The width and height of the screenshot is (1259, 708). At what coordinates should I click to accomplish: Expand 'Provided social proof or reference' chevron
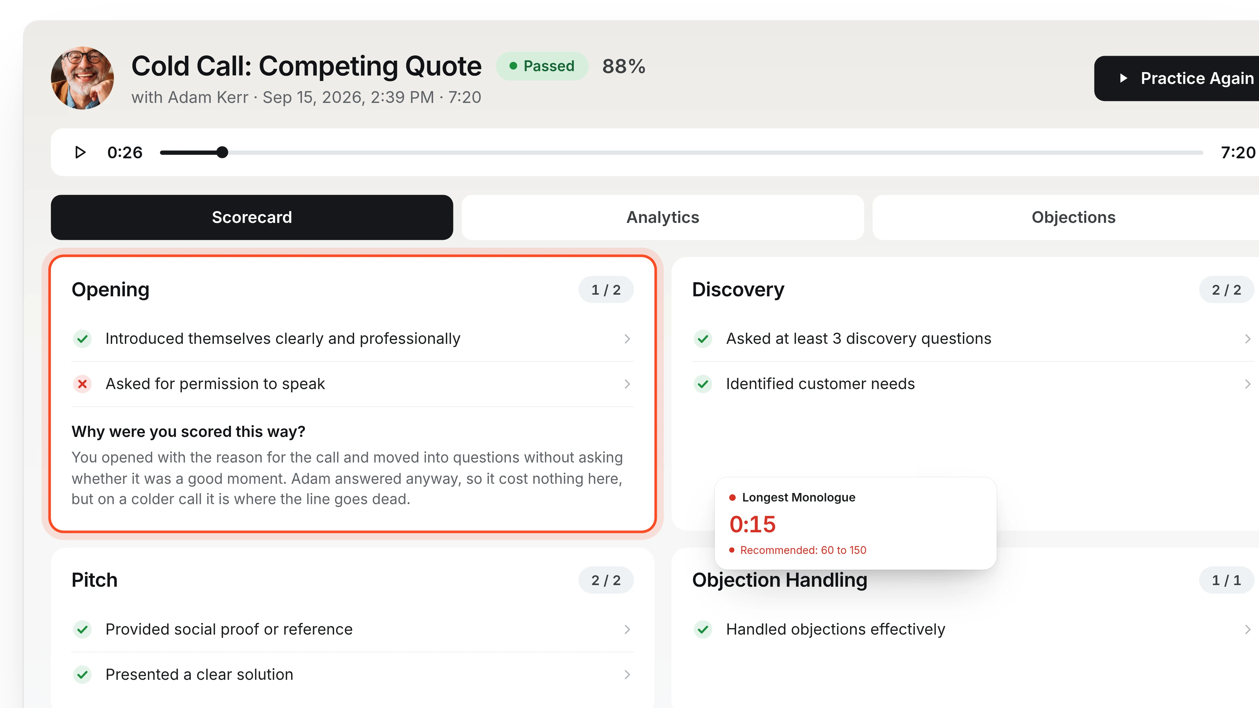click(627, 629)
